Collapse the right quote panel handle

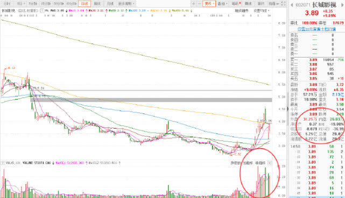point(287,109)
